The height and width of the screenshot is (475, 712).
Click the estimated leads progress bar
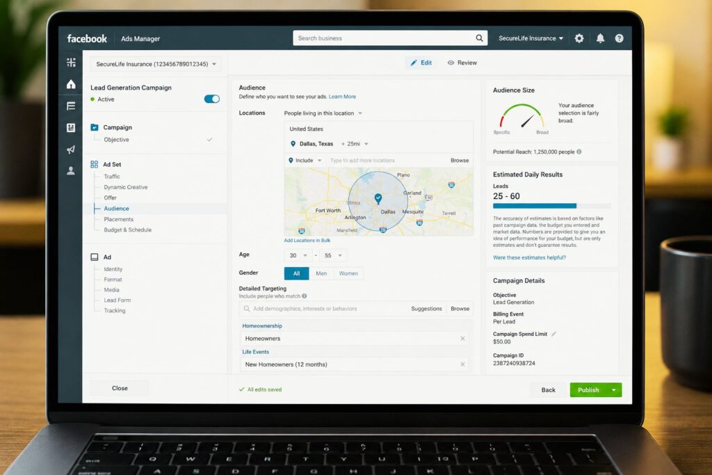(551, 206)
